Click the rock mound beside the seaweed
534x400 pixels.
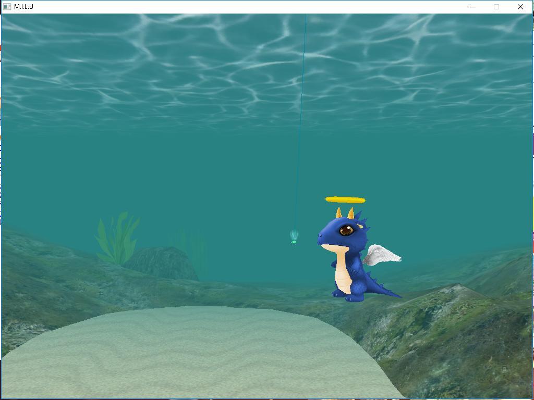point(161,263)
